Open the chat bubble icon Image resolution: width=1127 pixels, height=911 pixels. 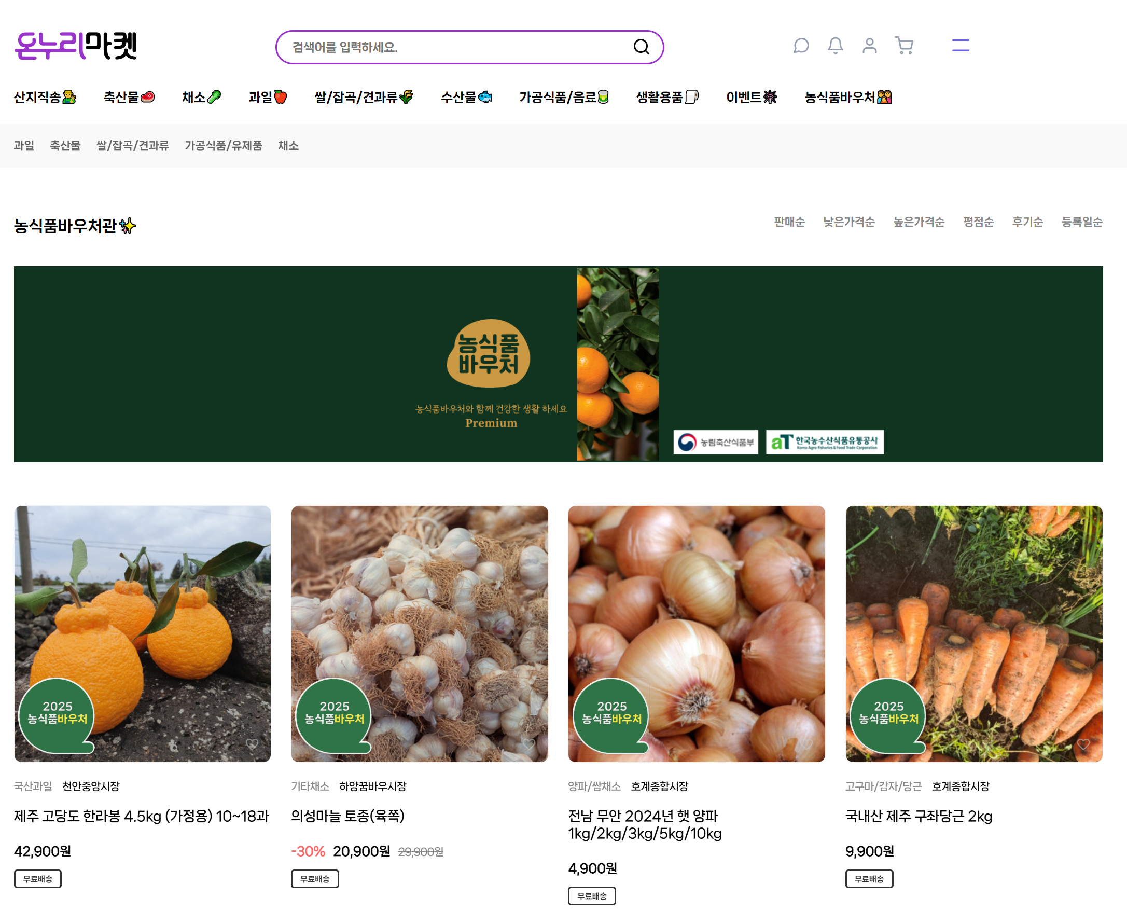pos(801,46)
